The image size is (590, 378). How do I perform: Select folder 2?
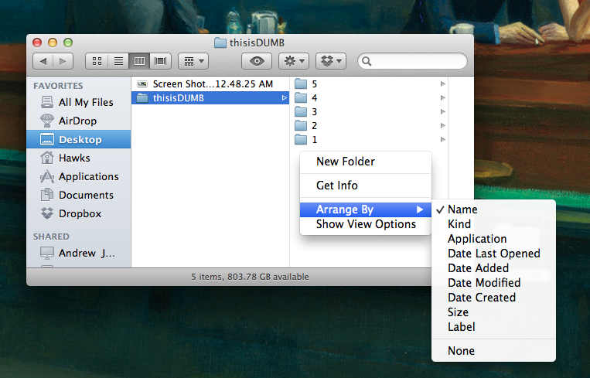click(x=370, y=126)
